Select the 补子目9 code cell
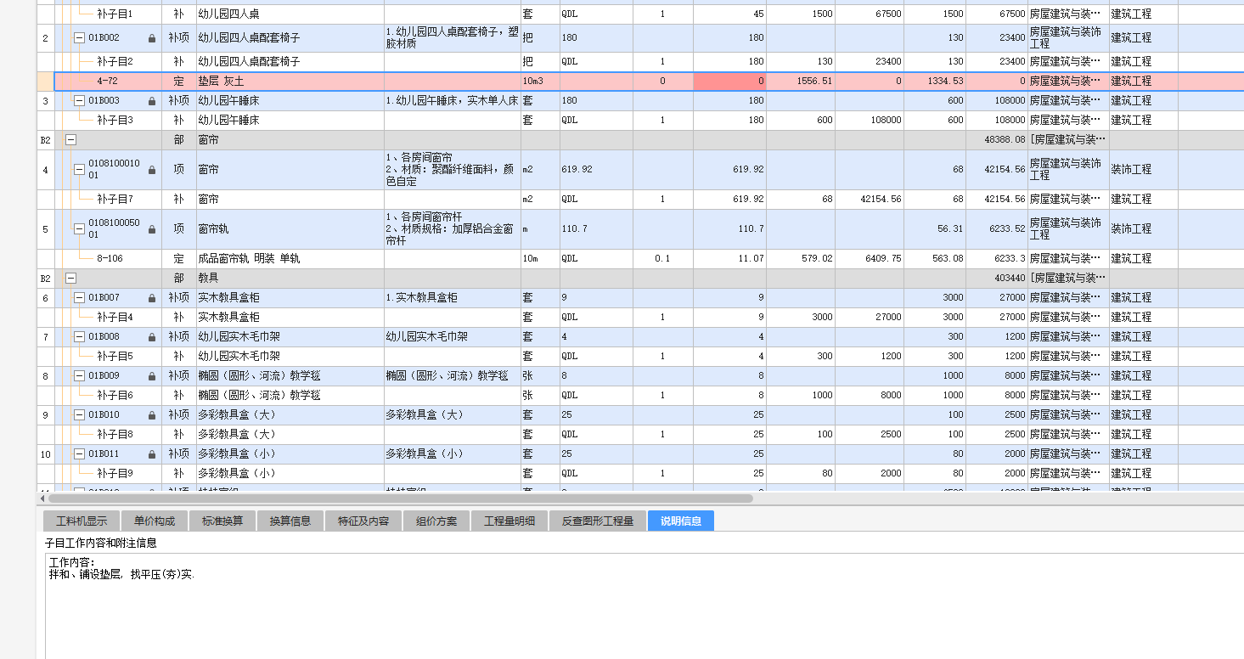 point(108,474)
